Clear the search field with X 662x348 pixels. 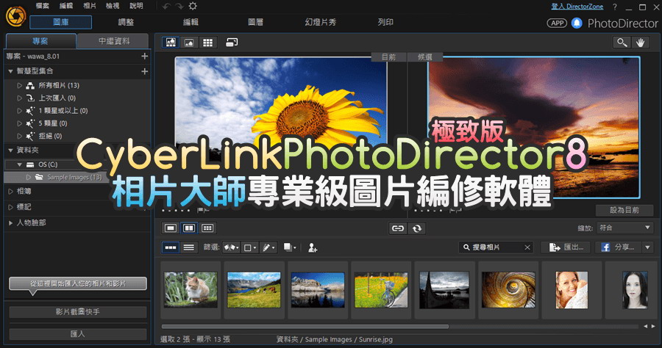point(527,247)
